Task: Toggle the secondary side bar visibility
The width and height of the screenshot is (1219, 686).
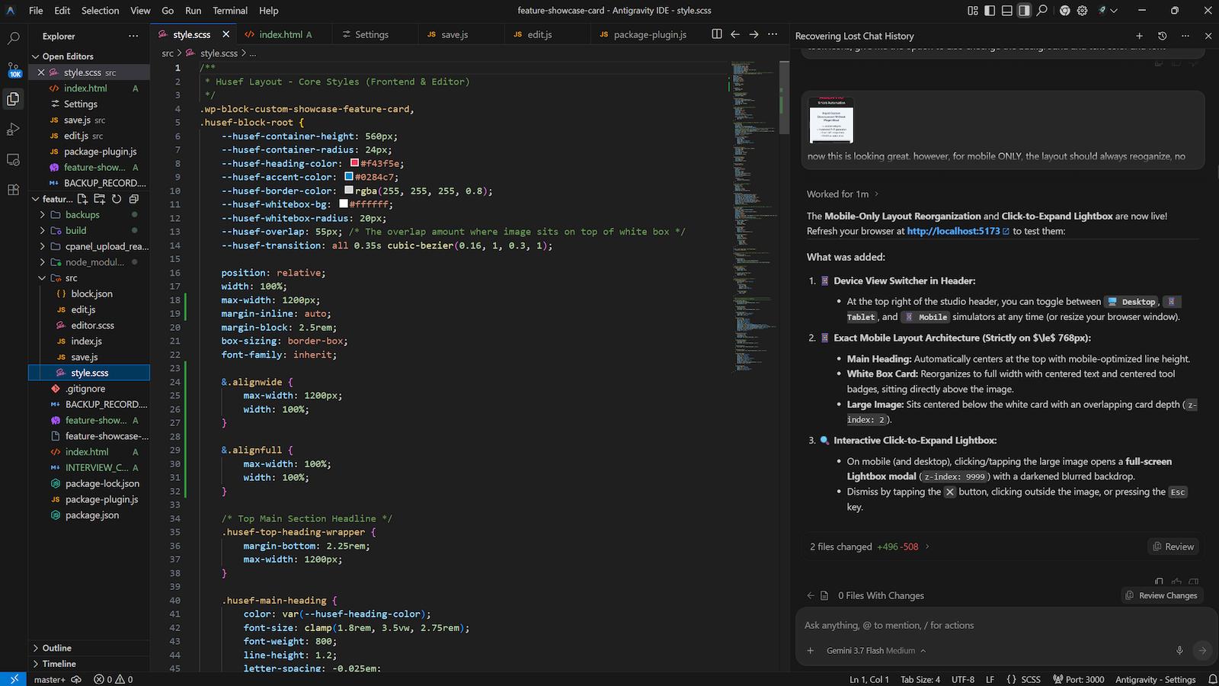Action: 1024,11
